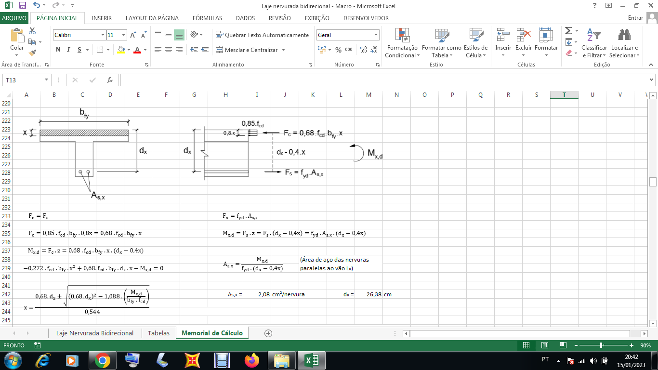This screenshot has width=658, height=370.
Task: Switch to the FÓRMULAS ribbon tab
Action: [207, 18]
